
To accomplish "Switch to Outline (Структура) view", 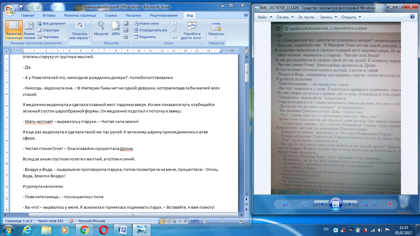I will point(48,30).
